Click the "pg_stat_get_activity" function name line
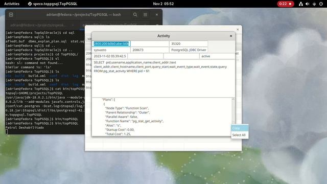327x184 pixels. point(134,121)
